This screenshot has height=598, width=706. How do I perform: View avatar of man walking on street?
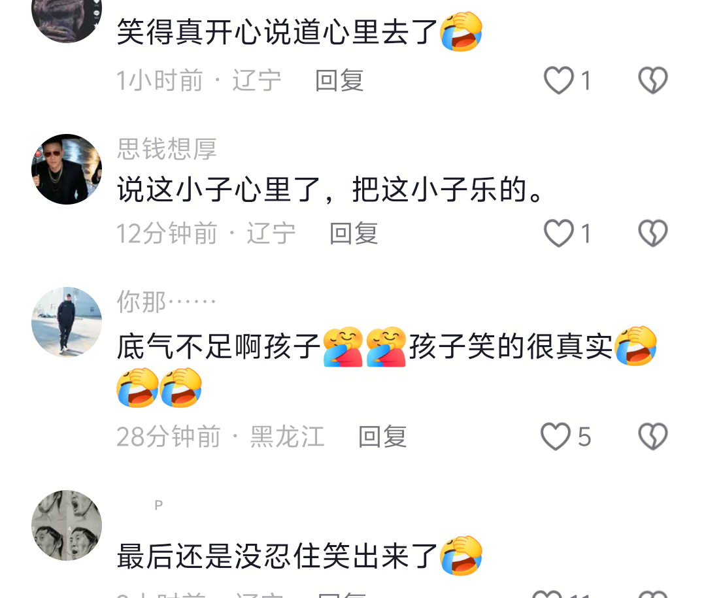(67, 322)
